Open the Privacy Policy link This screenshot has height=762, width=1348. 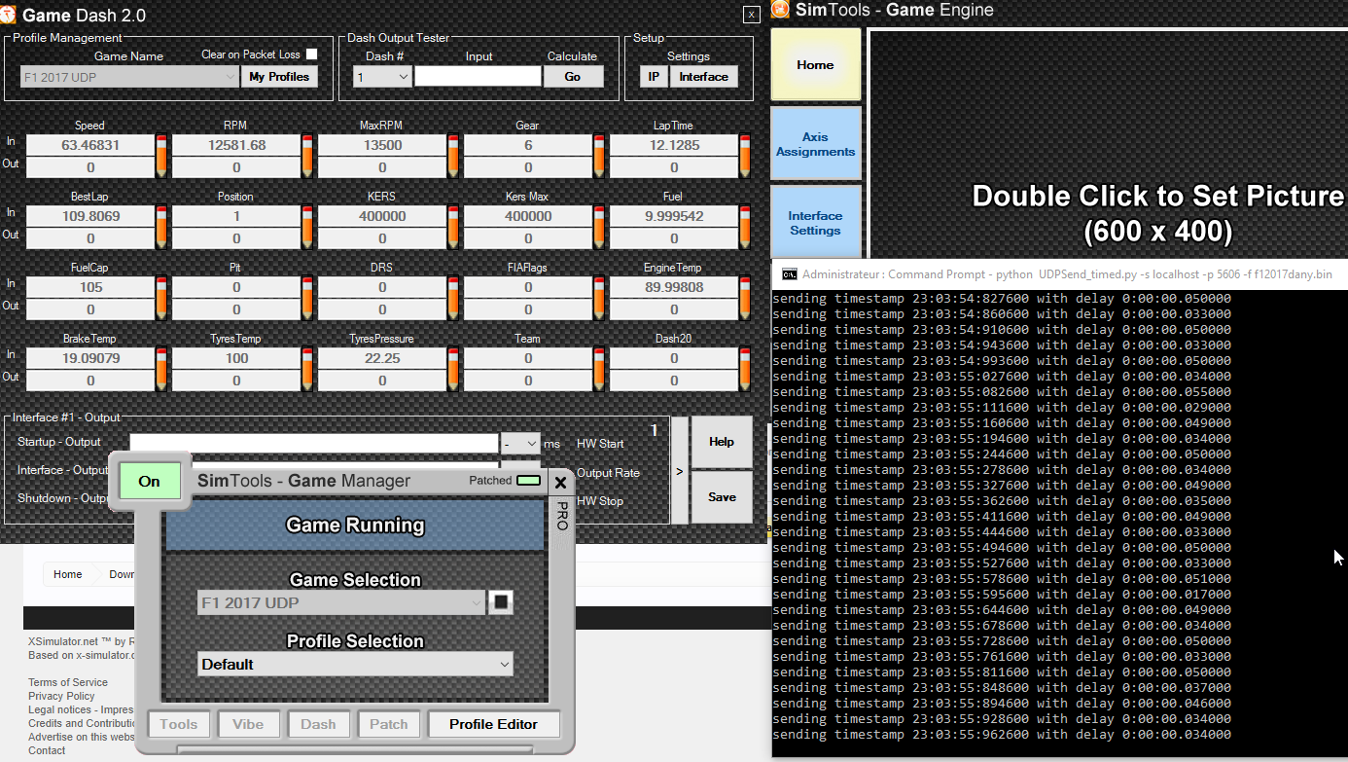click(x=61, y=696)
